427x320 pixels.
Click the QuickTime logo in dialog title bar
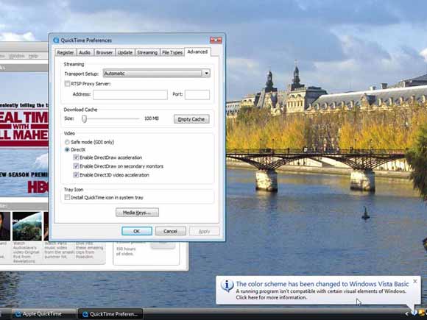point(56,40)
